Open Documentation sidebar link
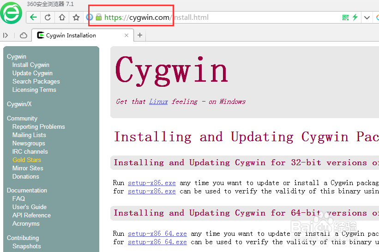This screenshot has height=252, width=379. coord(27,190)
